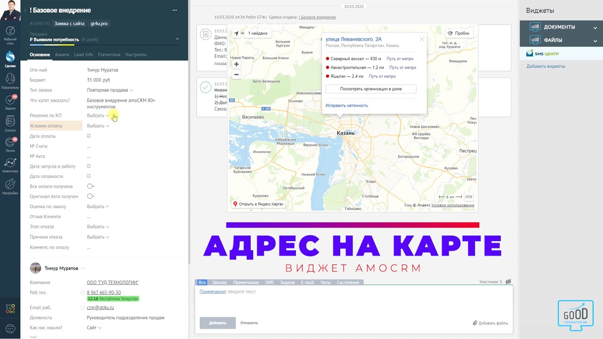Open Рабочий стол in sidebar
The image size is (603, 339).
click(10, 35)
